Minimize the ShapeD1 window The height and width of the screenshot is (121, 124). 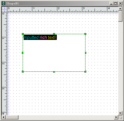pyautogui.click(x=111, y=3)
